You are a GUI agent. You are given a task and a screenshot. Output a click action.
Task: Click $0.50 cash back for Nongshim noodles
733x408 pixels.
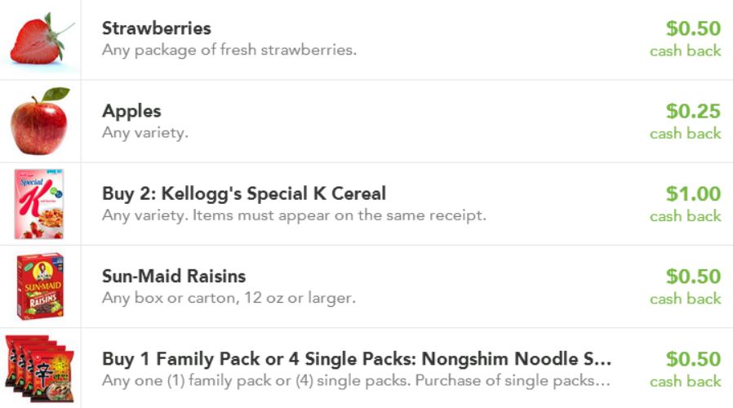coord(693,359)
